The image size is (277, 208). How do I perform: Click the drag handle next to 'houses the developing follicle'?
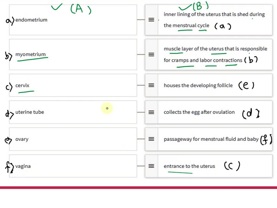[151, 85]
